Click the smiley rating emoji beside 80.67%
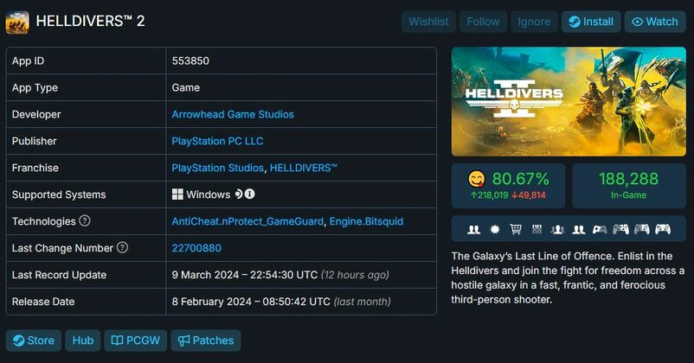This screenshot has width=694, height=363. 476,179
